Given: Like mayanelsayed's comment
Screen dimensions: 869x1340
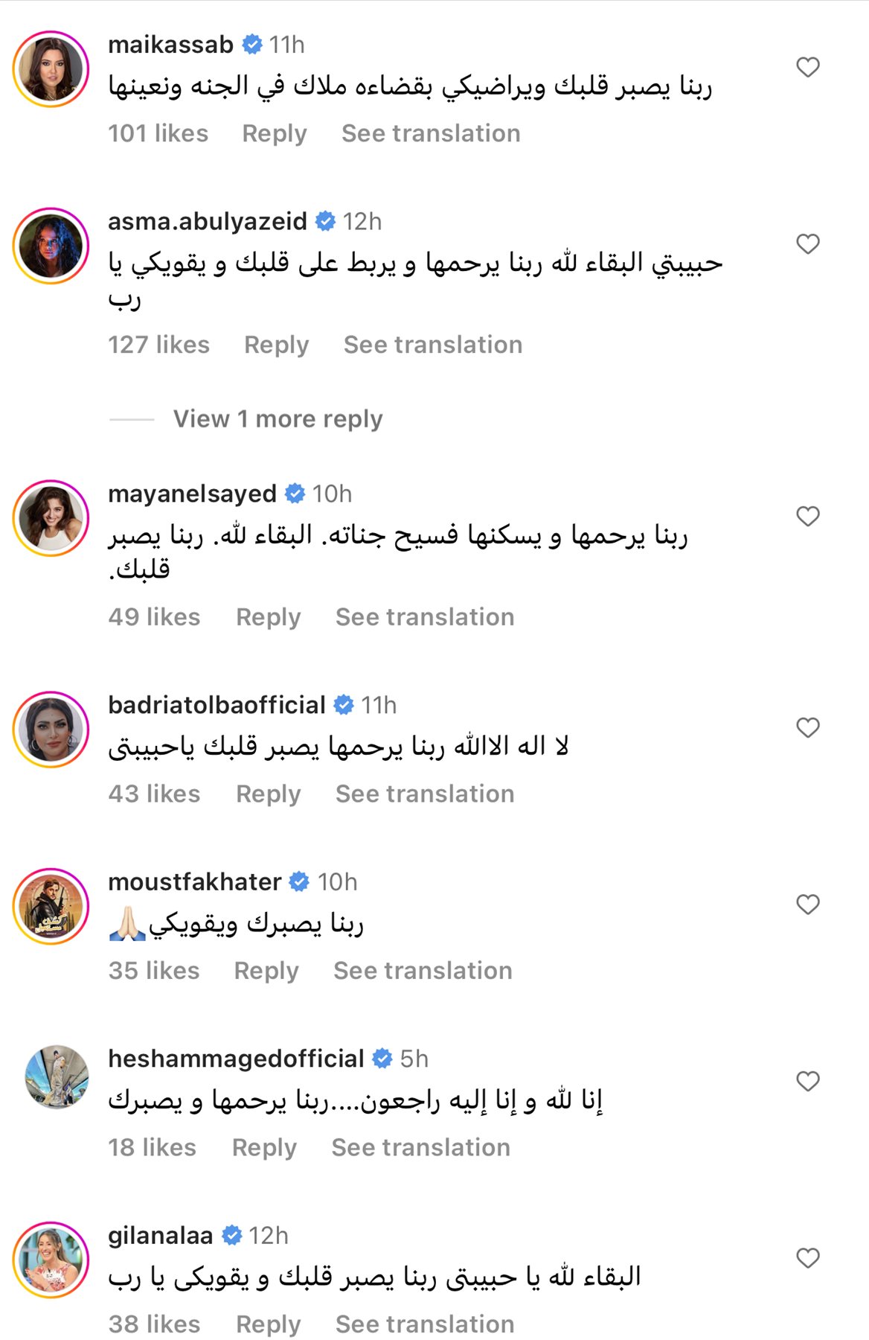Looking at the screenshot, I should [x=807, y=517].
